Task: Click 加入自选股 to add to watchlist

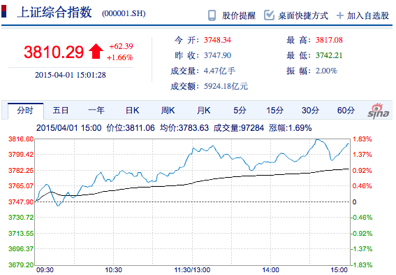Action: [x=367, y=15]
